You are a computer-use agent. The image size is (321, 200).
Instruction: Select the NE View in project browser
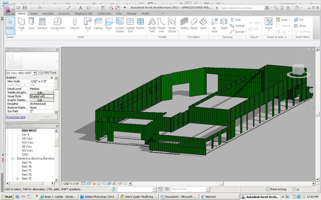coord(27,138)
